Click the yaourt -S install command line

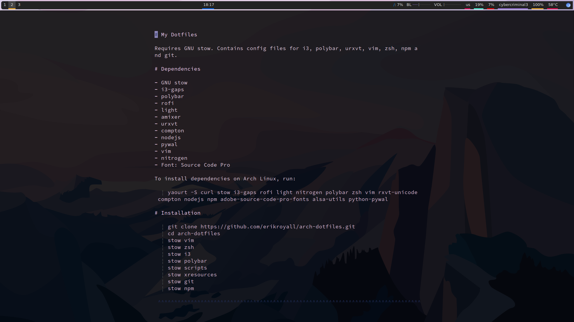(292, 192)
